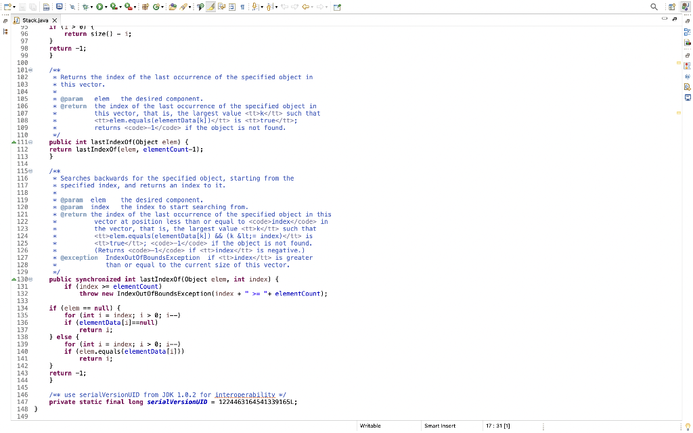Screen dimensions: 693x433
Task: Toggle Pin Editor
Action: click(337, 7)
